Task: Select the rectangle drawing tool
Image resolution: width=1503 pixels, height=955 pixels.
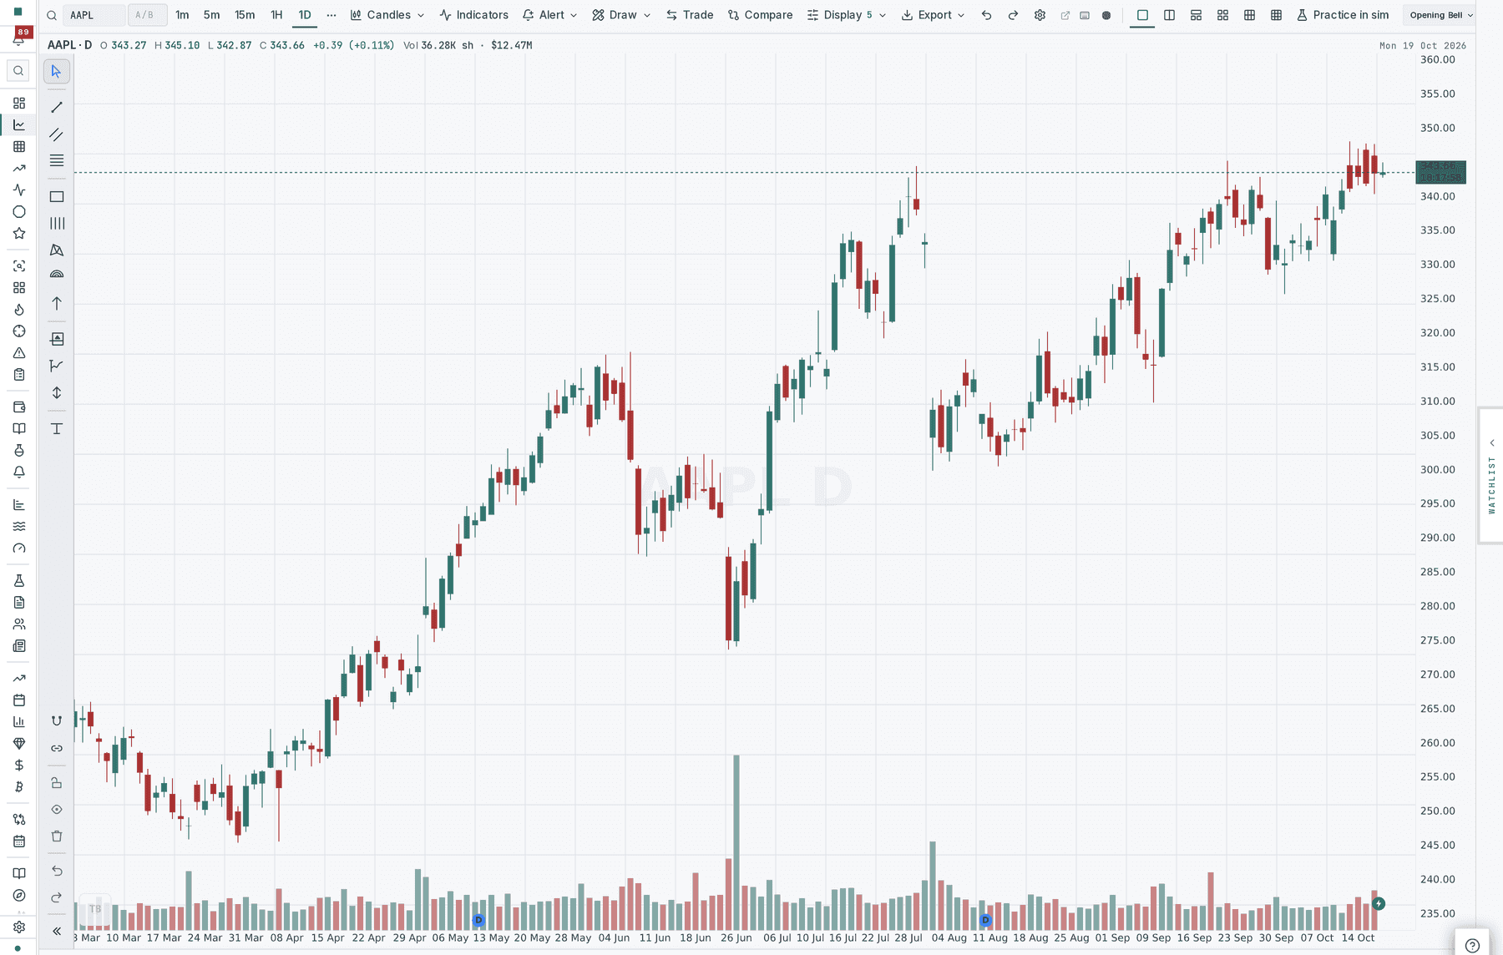Action: click(57, 197)
